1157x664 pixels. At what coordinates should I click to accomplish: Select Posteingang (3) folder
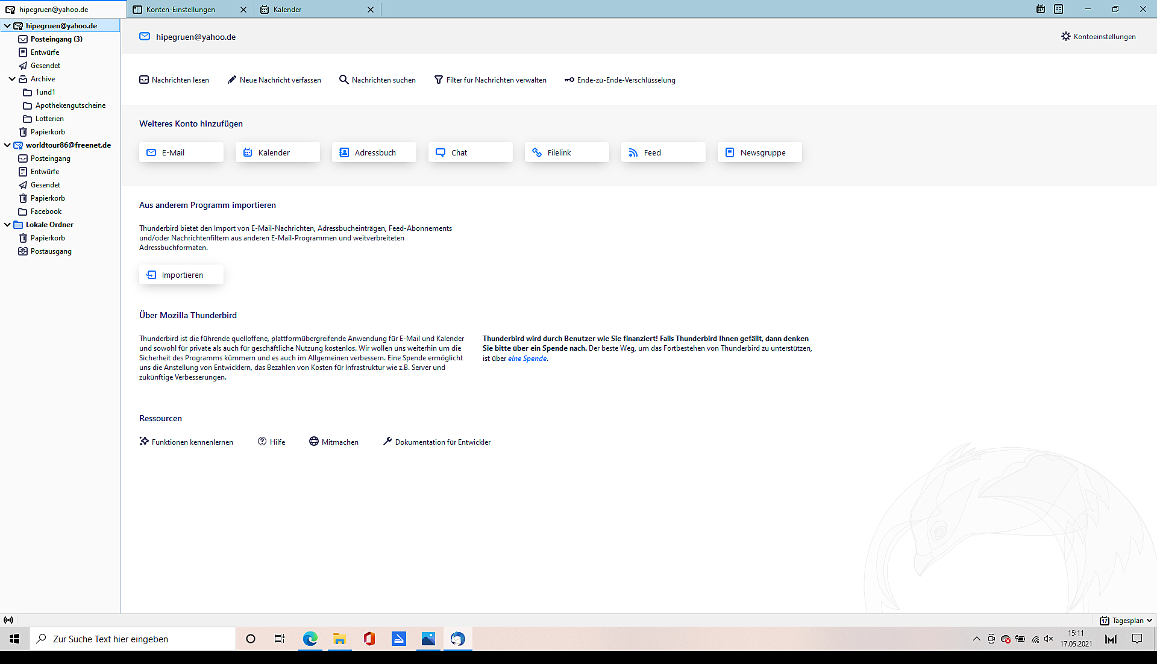[x=56, y=39]
